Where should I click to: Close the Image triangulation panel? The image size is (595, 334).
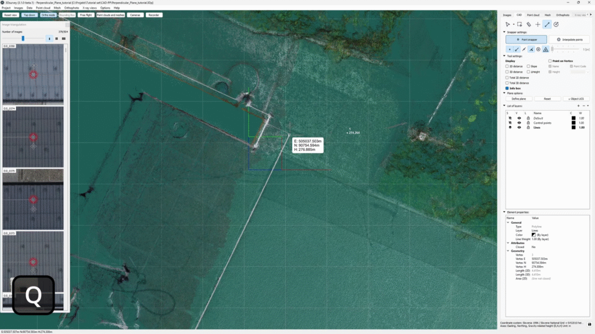click(x=67, y=24)
